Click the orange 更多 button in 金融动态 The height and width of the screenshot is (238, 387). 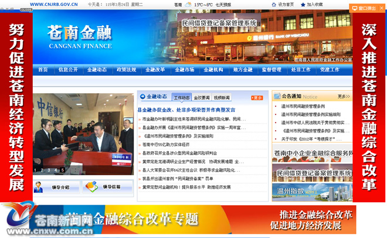point(257,98)
